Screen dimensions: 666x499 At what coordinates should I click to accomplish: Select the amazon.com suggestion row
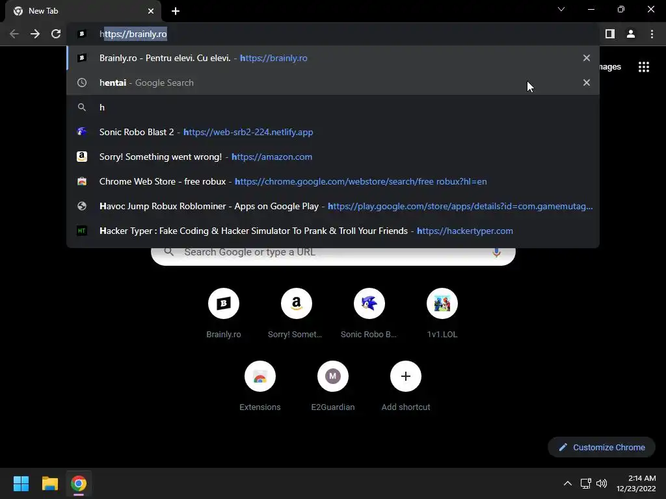333,157
